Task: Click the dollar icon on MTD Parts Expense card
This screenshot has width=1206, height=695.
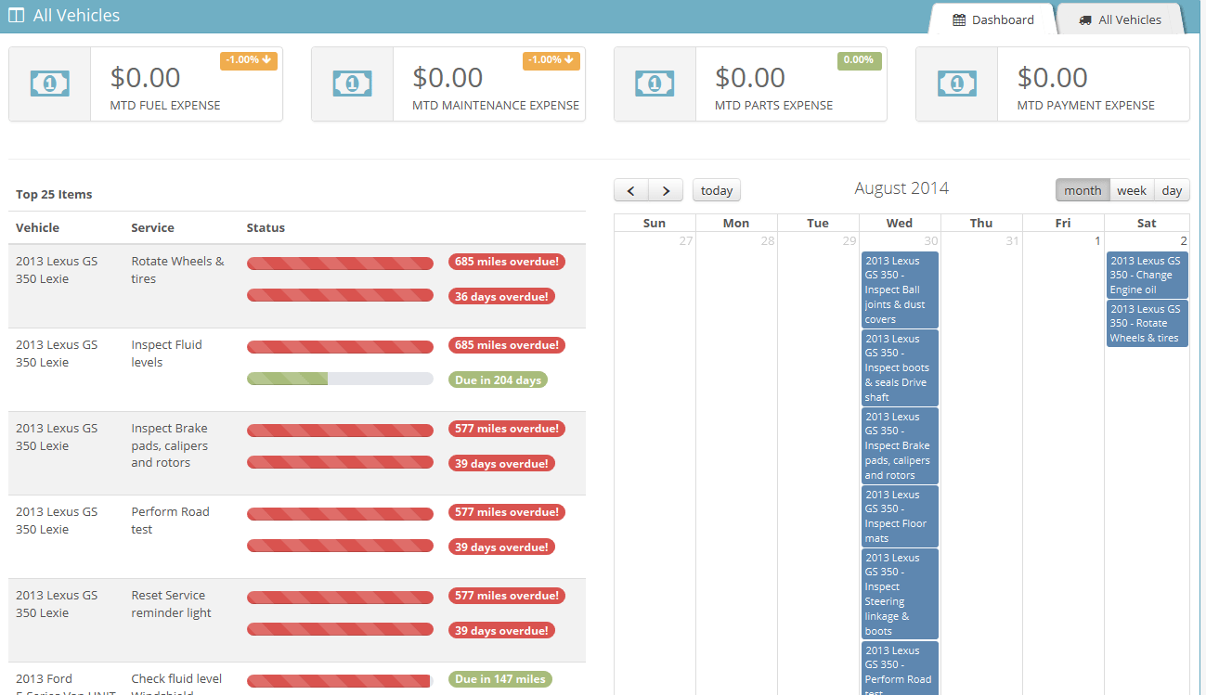Action: click(x=655, y=83)
